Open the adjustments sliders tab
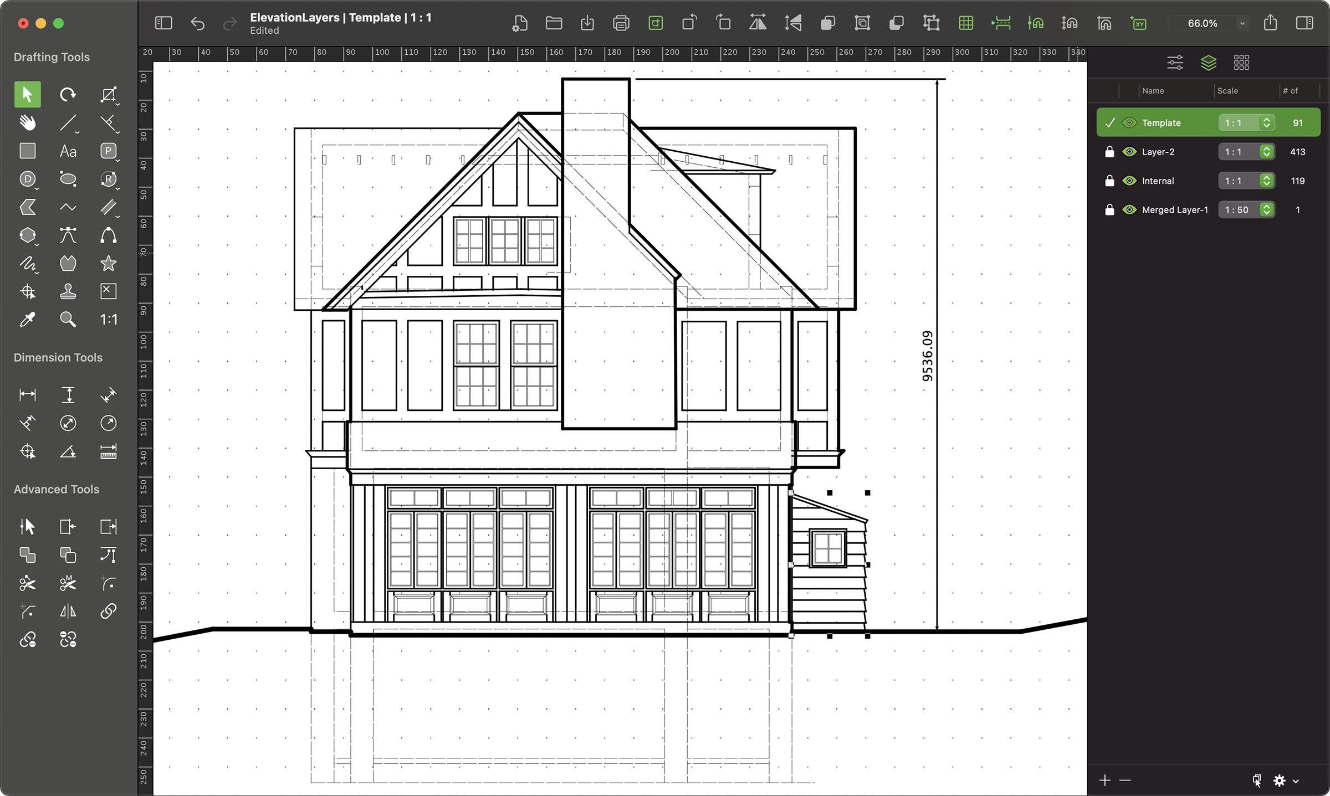The height and width of the screenshot is (796, 1330). coord(1175,63)
